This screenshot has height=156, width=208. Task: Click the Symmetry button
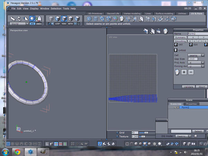pos(180,37)
